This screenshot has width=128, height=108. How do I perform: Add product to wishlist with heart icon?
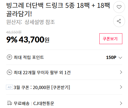(119, 7)
